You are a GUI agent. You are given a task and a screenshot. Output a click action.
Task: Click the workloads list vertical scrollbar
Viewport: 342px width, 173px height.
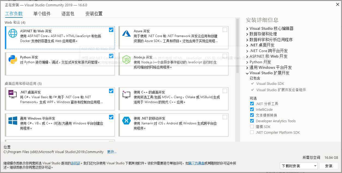(237, 46)
